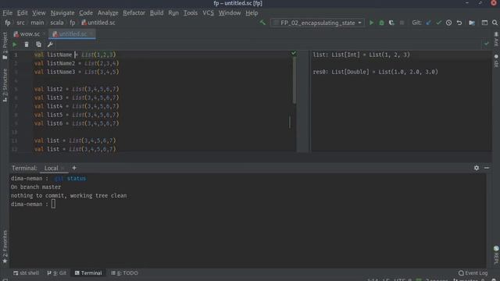Image resolution: width=500 pixels, height=281 pixels.
Task: Click the Git rollback undo arrow icon
Action: [459, 23]
